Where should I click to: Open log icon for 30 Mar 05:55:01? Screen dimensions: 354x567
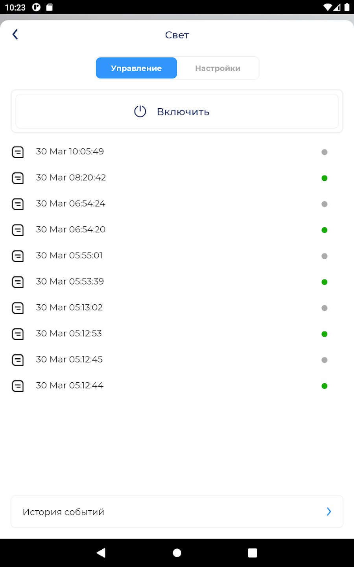pos(18,256)
